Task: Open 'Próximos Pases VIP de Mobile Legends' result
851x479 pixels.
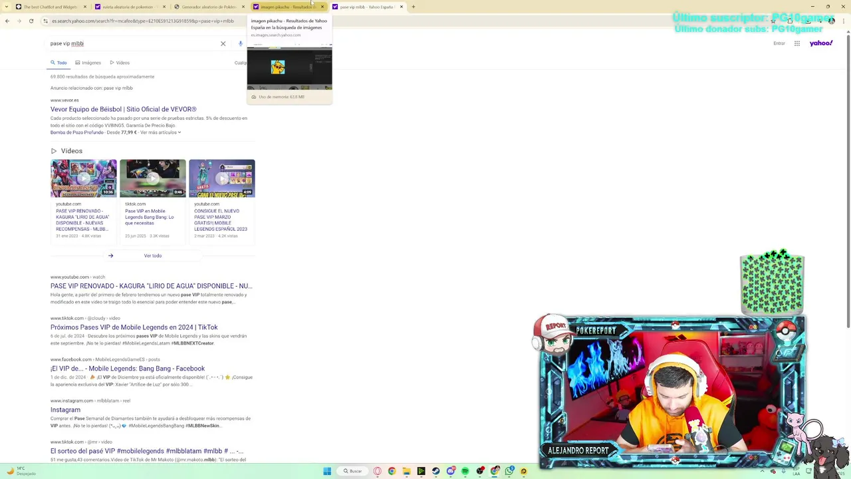Action: pos(134,327)
